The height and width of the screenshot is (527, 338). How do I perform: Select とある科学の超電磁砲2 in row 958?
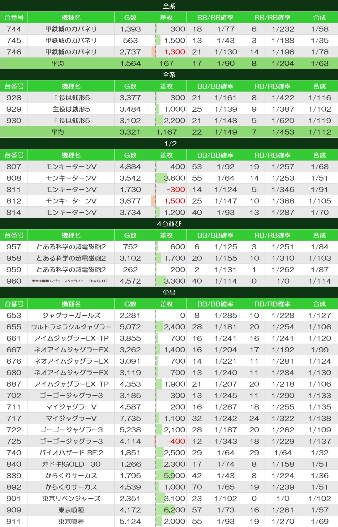pos(71,258)
